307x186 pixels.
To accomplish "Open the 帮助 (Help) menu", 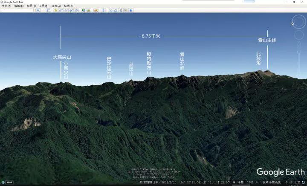I will tap(68, 6).
